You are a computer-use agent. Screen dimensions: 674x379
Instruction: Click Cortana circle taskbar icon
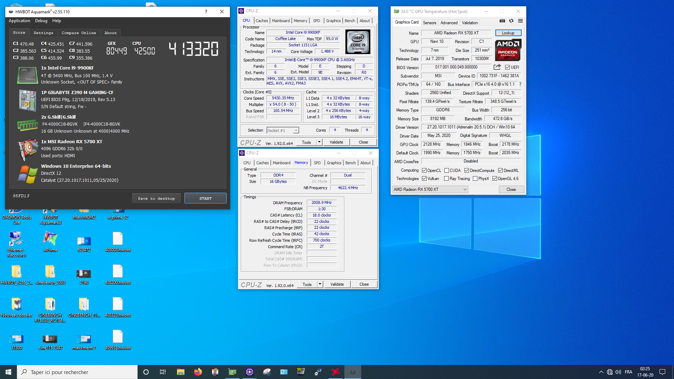(146, 372)
